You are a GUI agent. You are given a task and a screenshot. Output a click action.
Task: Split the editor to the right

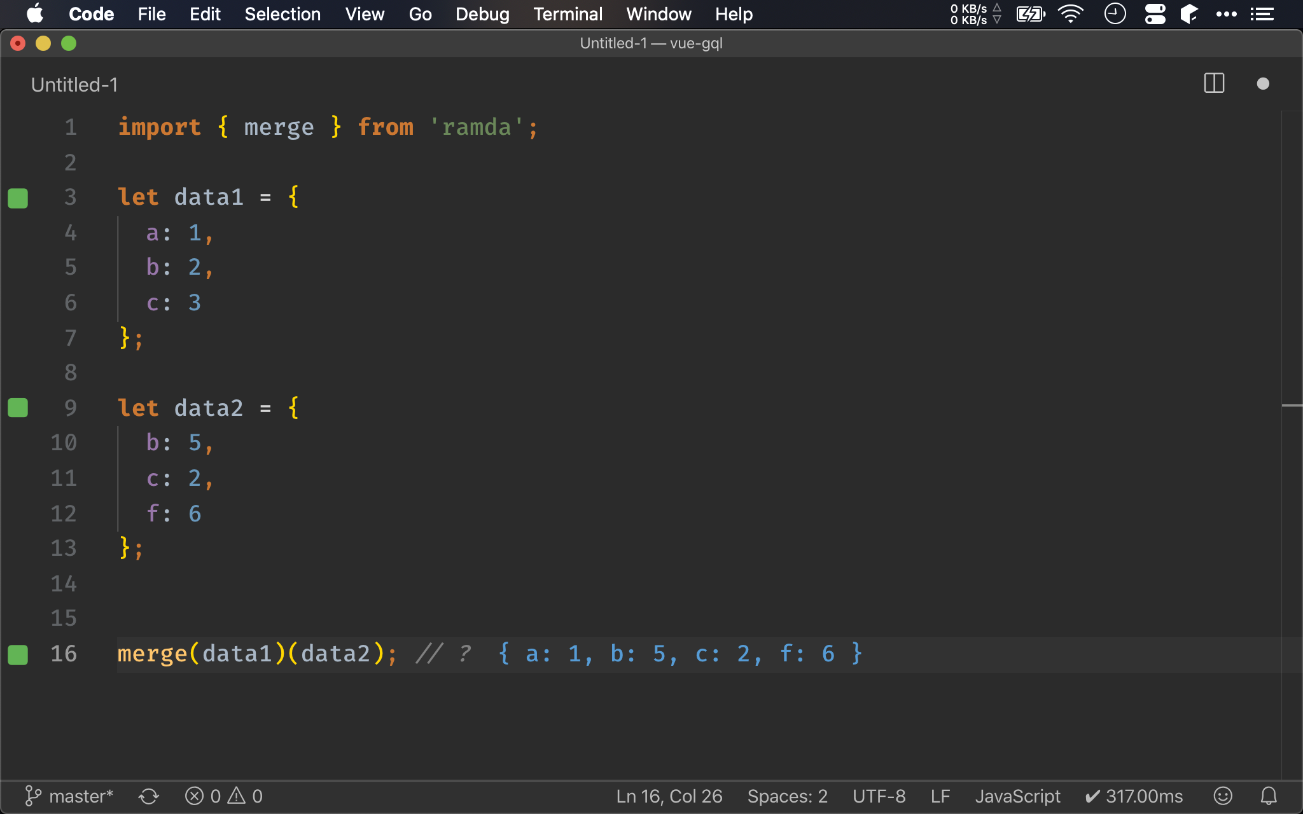(x=1214, y=83)
